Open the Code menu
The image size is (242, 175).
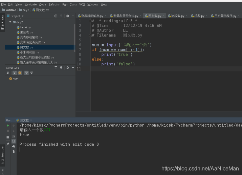(43, 4)
